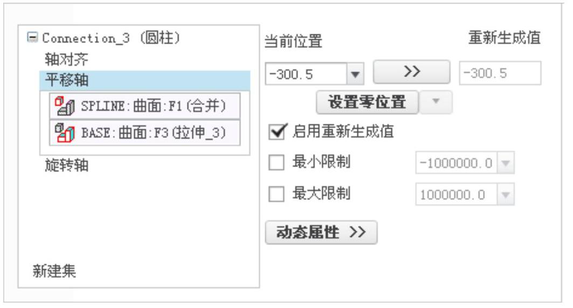Image resolution: width=573 pixels, height=308 pixels.
Task: Click the BASE surface reference icon
Action: pyautogui.click(x=65, y=133)
